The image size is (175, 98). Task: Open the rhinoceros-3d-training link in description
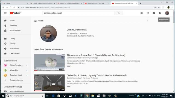click(104, 62)
